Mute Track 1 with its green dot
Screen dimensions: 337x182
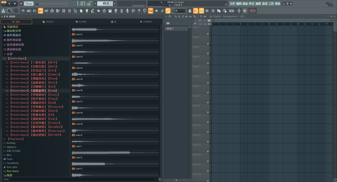pos(208,34)
